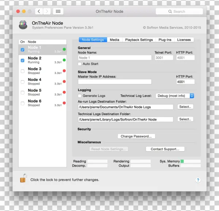This screenshot has width=219, height=211.
Task: Click Node 5 red status dot
Action: [64, 92]
